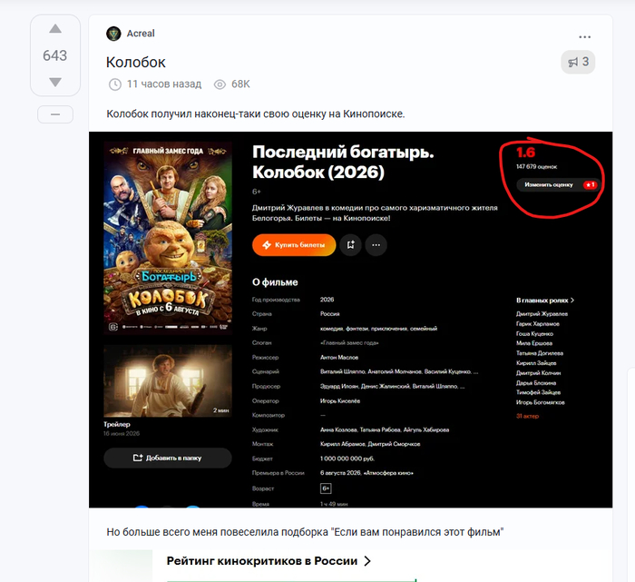The height and width of the screenshot is (582, 635).
Task: Click actor name Кирилл Зайцев
Action: 536,363
